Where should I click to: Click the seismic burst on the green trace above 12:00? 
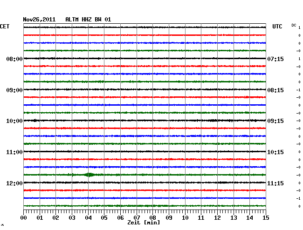89,175
